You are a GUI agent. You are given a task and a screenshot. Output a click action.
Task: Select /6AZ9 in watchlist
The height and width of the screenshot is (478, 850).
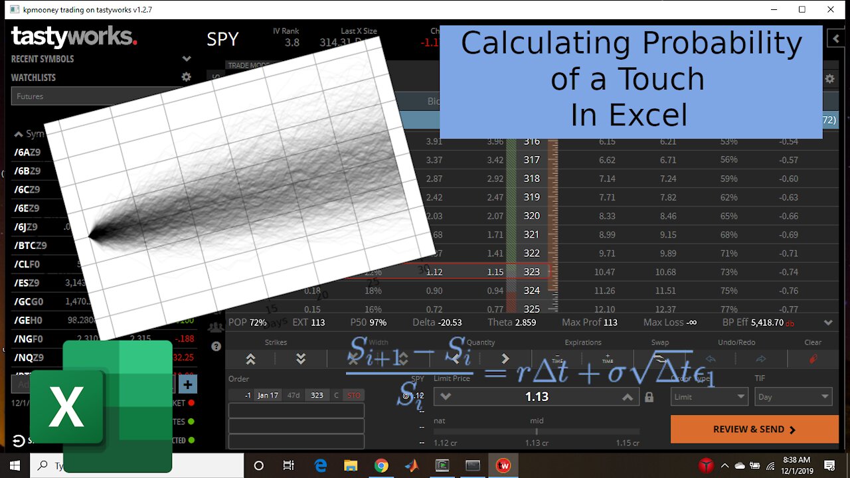point(27,152)
